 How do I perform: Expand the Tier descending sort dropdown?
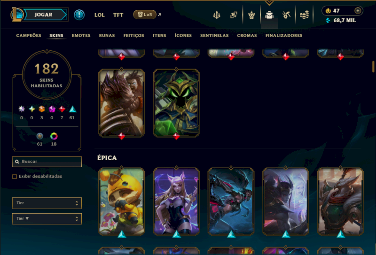point(47,218)
